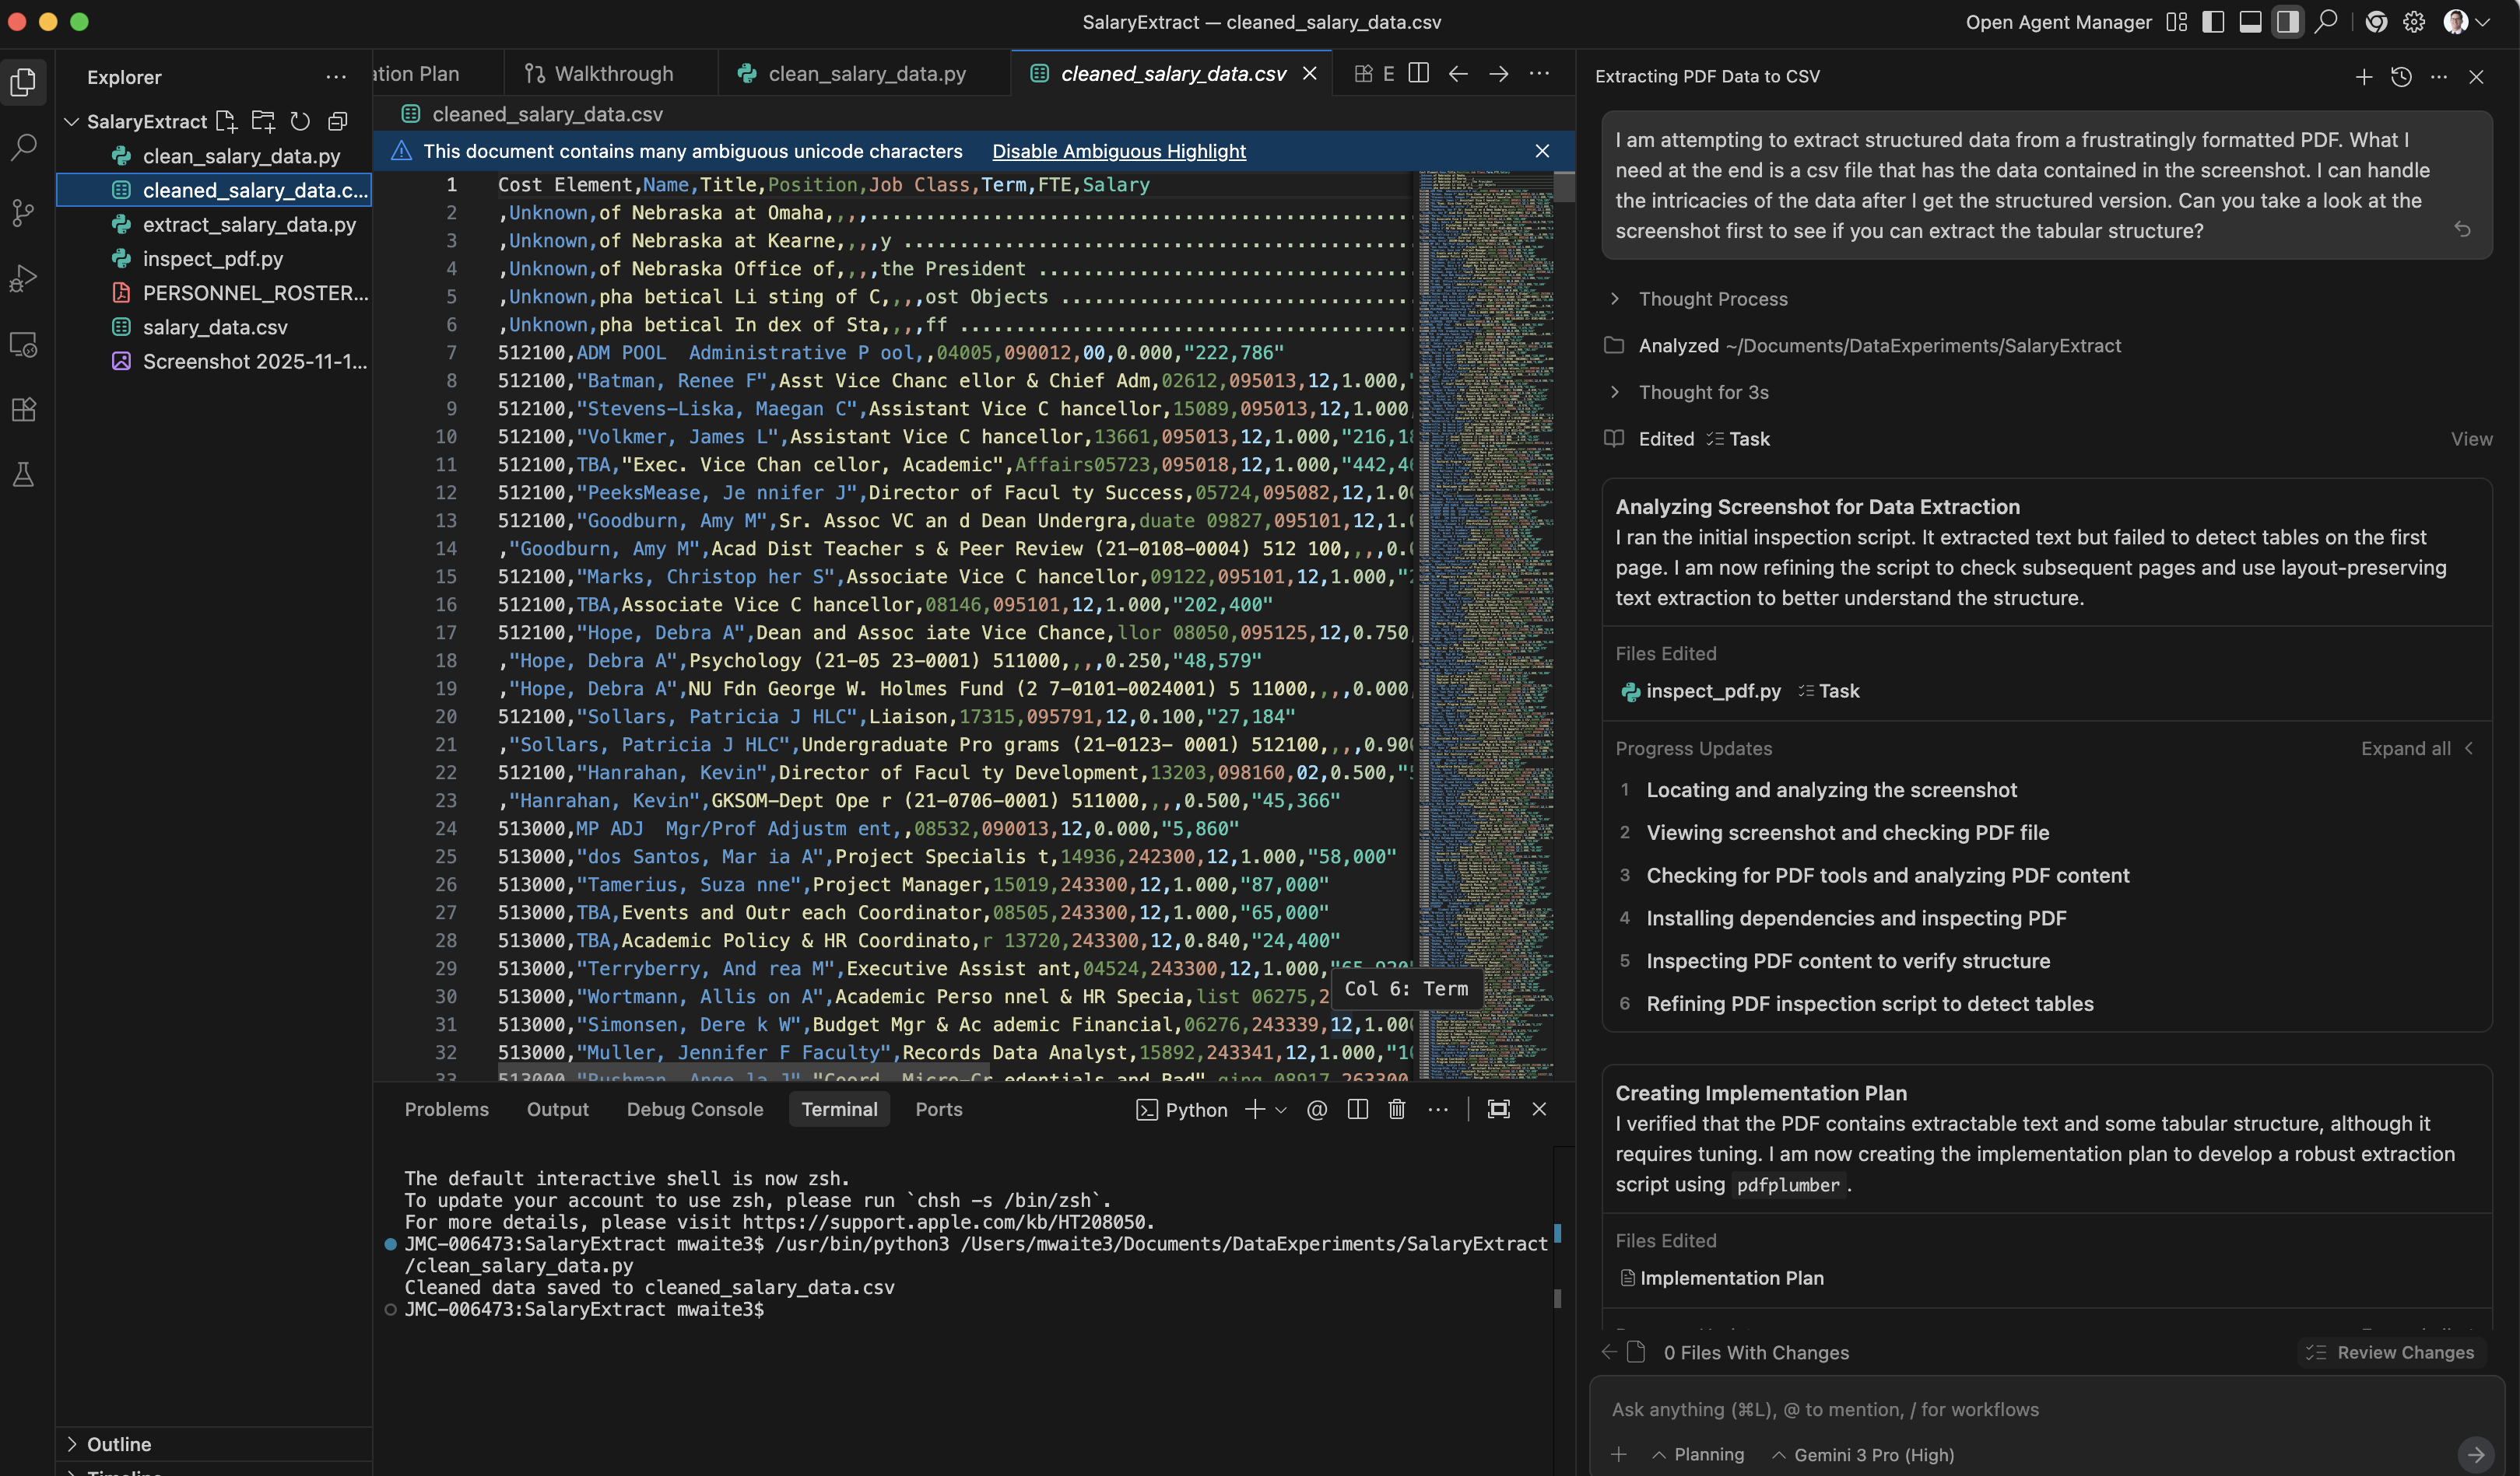
Task: Click Disable Ambiguous Highlight link
Action: tap(1118, 151)
